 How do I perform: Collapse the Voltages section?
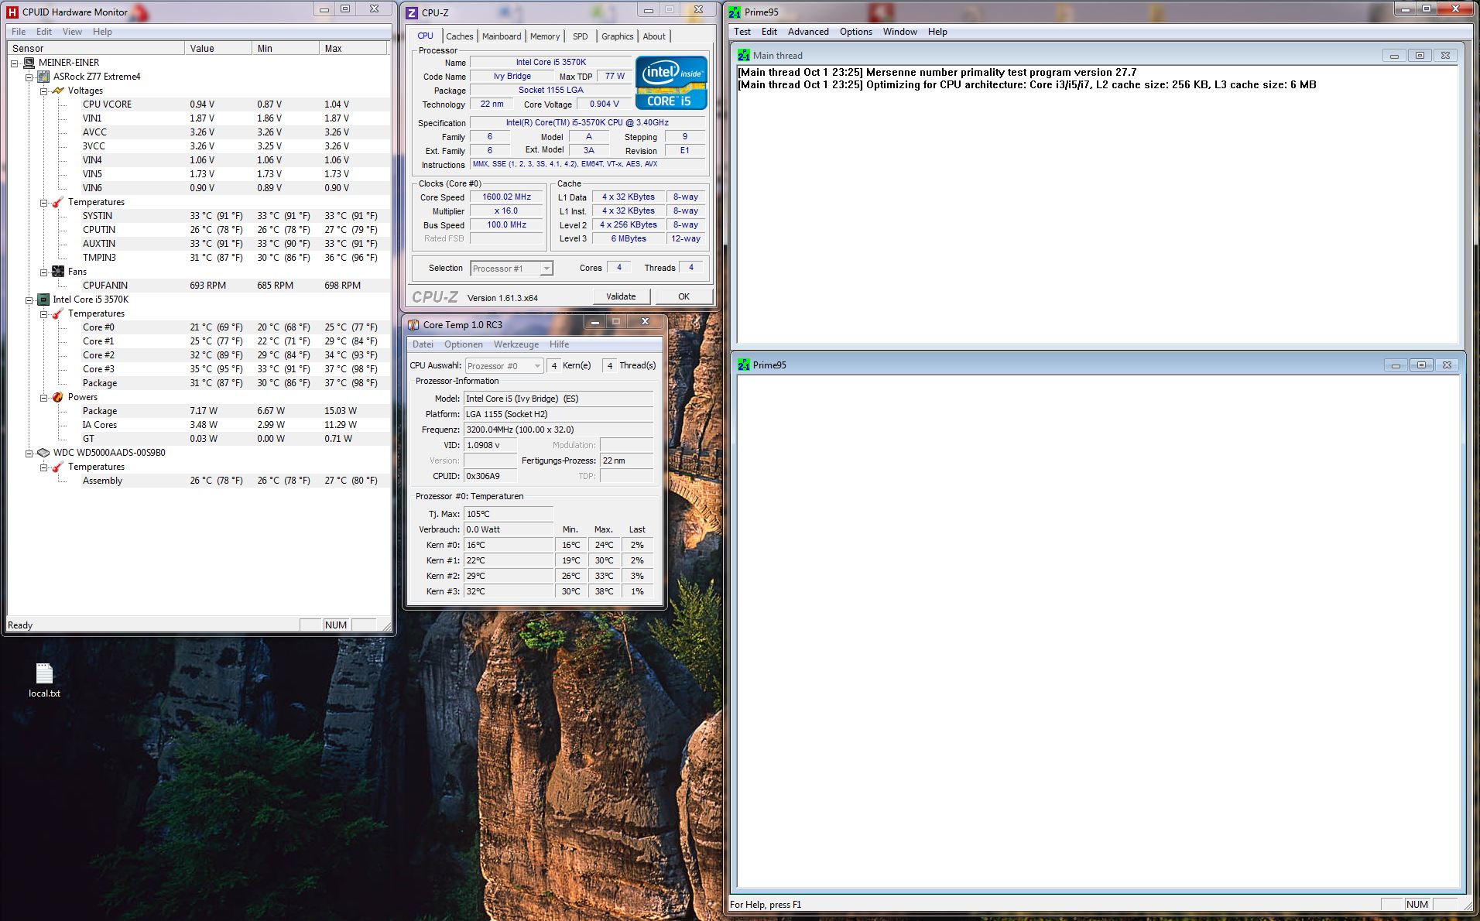(x=43, y=91)
